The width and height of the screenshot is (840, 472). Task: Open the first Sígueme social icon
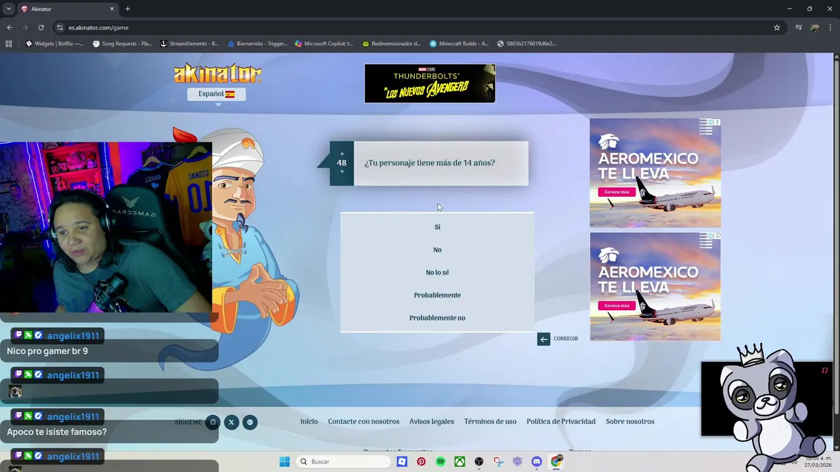213,422
